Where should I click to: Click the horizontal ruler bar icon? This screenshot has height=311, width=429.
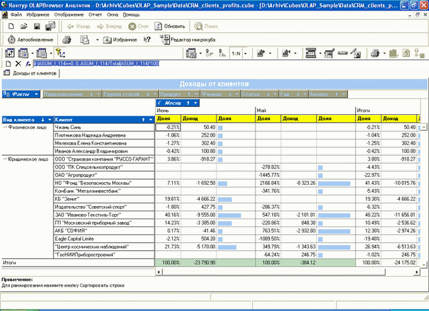coord(343,53)
